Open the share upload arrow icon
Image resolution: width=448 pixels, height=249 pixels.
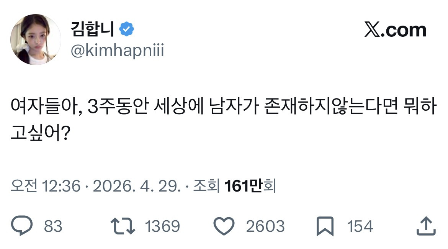(426, 226)
